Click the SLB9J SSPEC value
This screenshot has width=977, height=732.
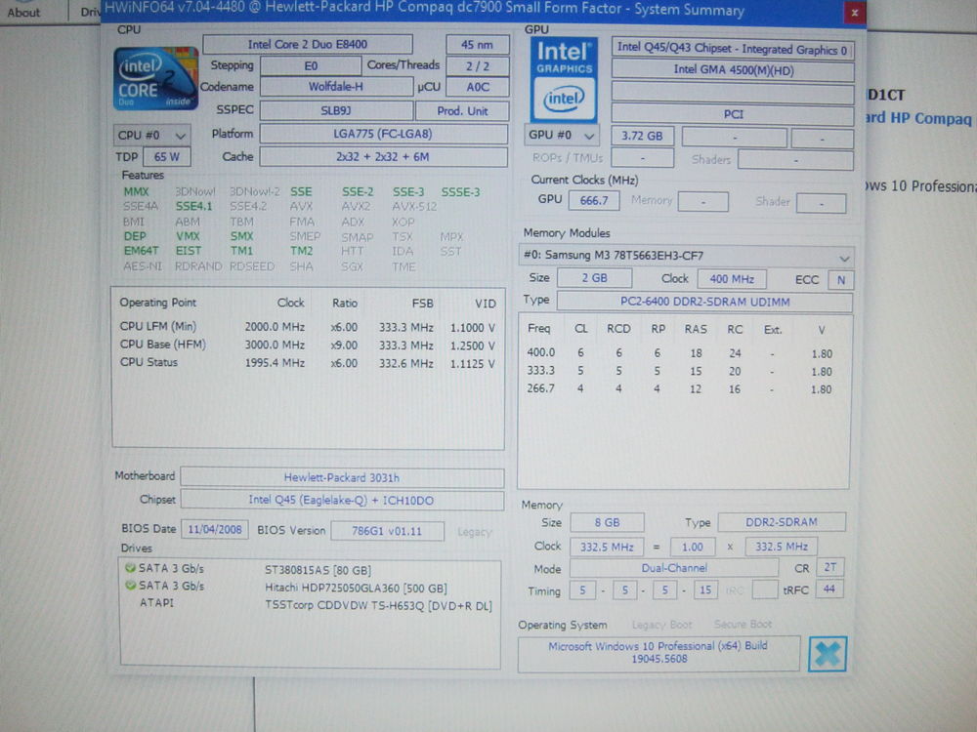coord(336,111)
